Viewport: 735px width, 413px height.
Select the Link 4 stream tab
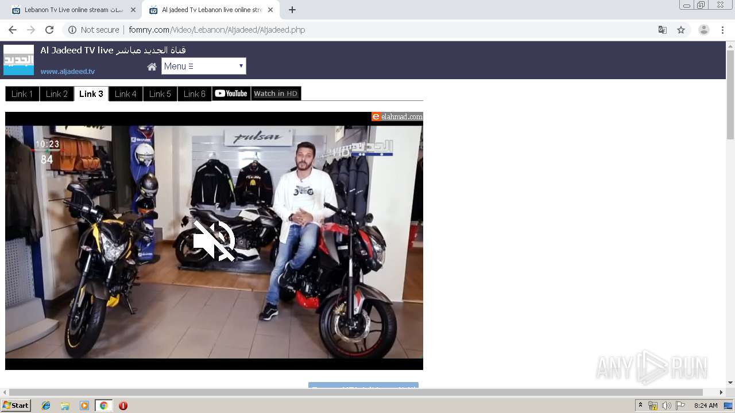126,93
